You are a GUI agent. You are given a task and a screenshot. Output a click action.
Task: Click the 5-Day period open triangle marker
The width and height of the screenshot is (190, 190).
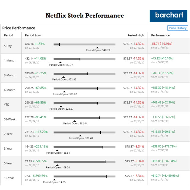coord(97,48)
